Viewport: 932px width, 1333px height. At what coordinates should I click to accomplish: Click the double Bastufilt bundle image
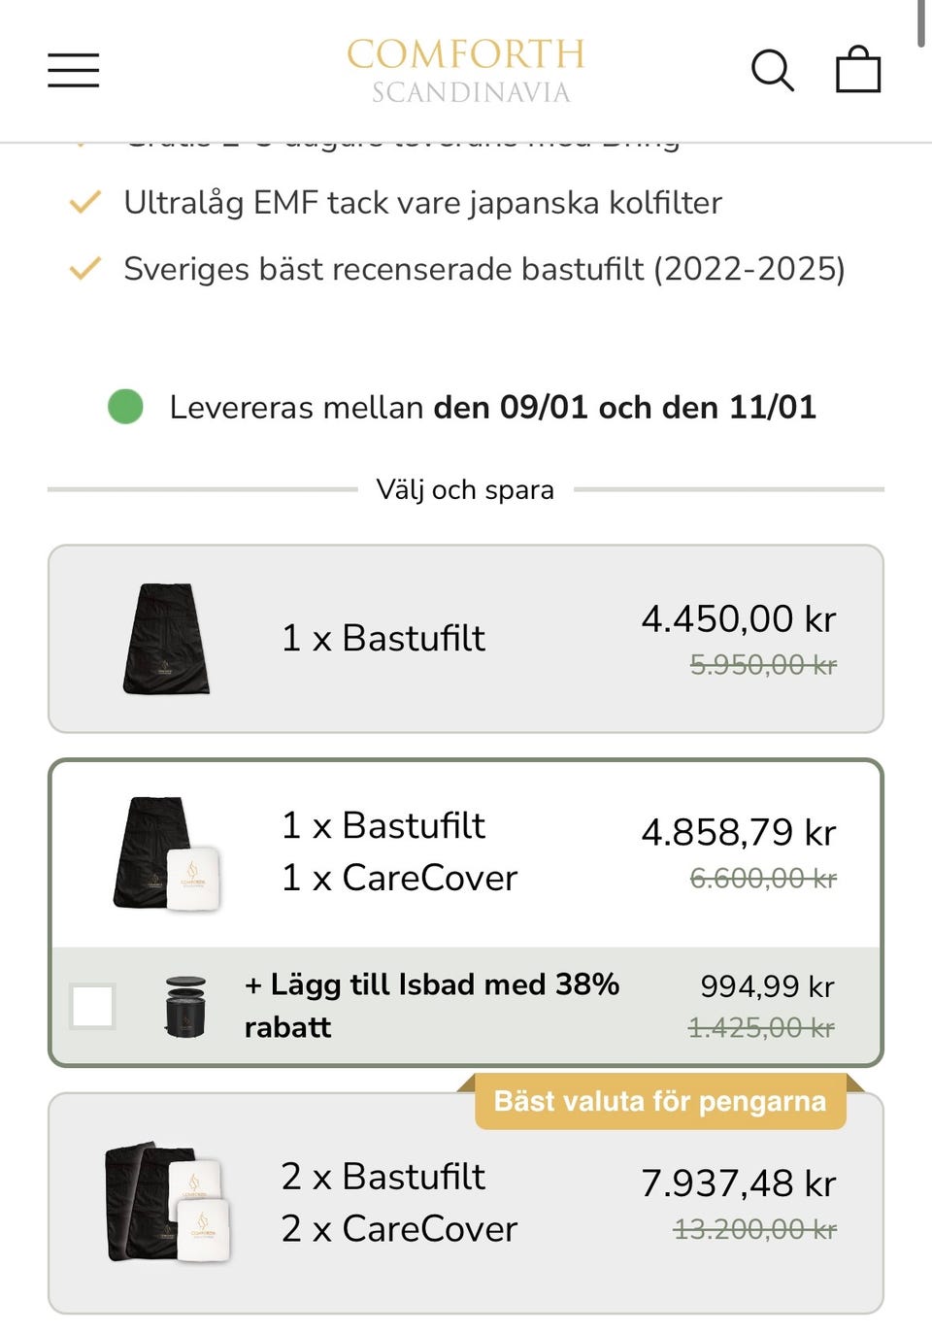(x=167, y=1202)
